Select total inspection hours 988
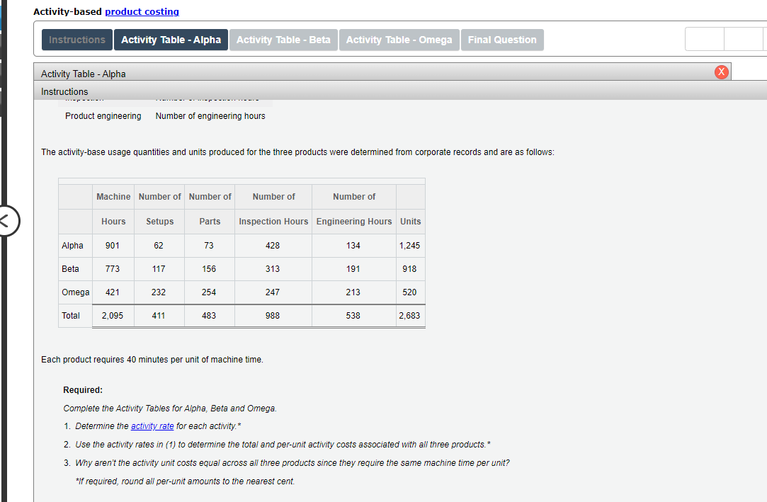 (x=273, y=315)
